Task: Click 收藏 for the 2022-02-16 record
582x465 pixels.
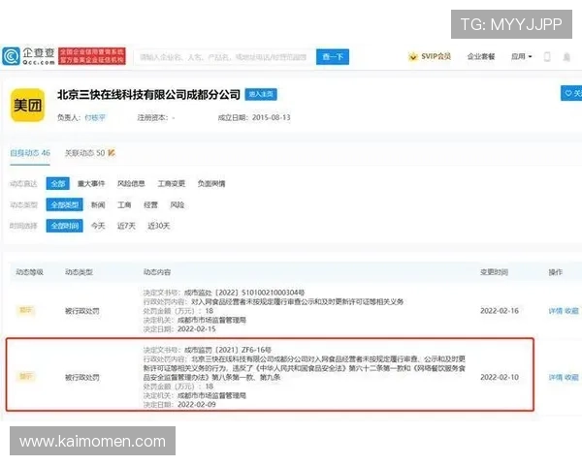Action: click(571, 311)
